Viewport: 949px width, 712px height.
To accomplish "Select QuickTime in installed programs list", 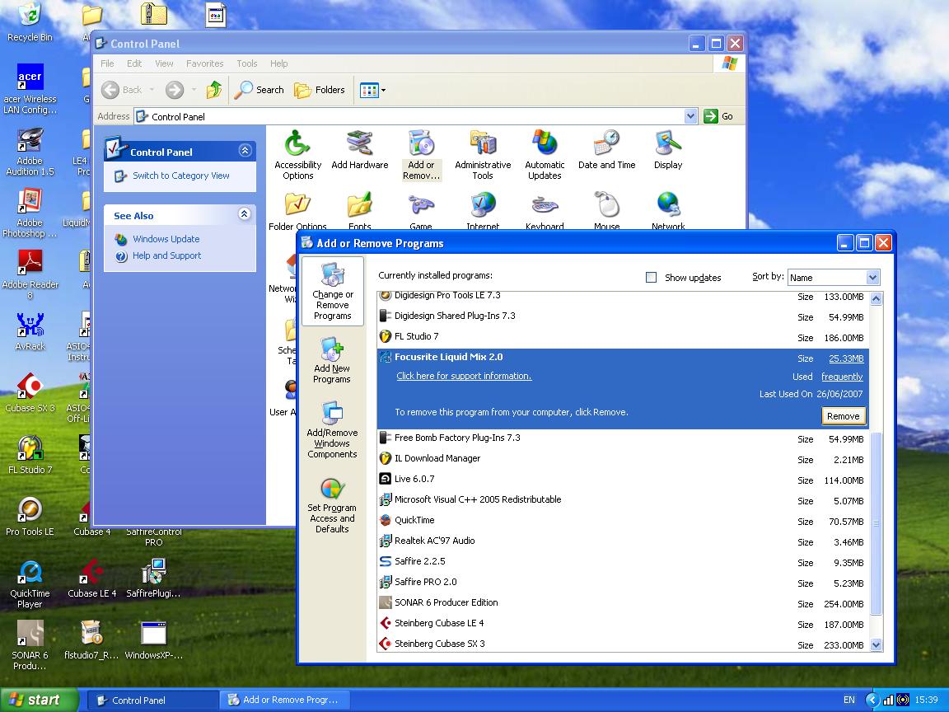I will (x=623, y=520).
